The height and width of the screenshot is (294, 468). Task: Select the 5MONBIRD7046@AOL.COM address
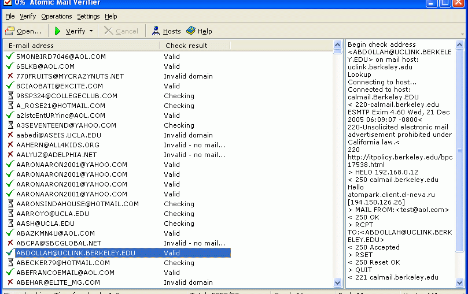point(61,57)
